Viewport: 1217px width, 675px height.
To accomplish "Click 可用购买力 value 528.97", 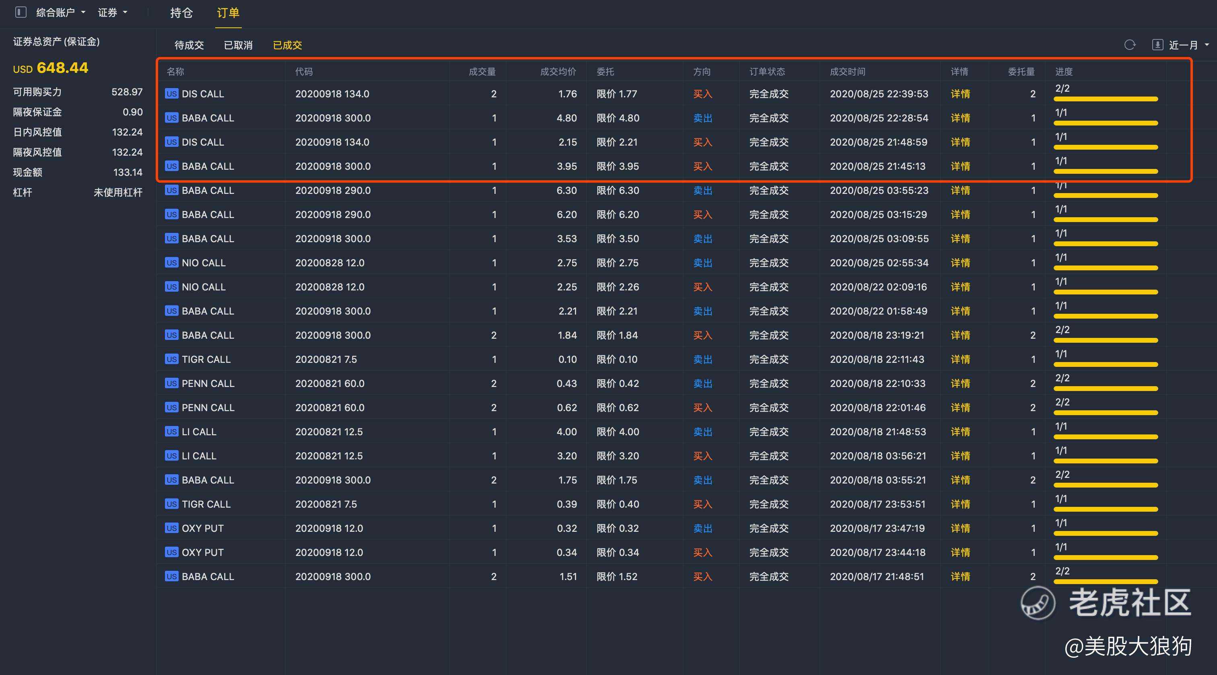I will click(x=127, y=92).
